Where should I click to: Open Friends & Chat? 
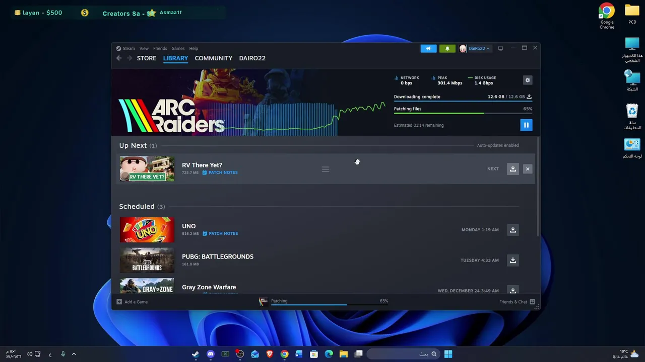coord(517,302)
